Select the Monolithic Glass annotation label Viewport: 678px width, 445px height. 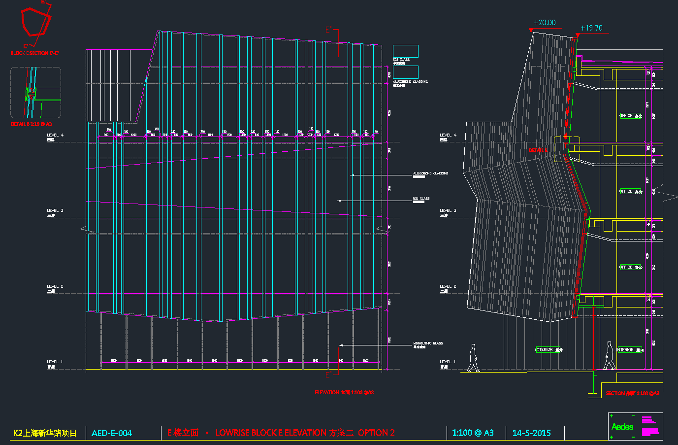click(x=428, y=343)
